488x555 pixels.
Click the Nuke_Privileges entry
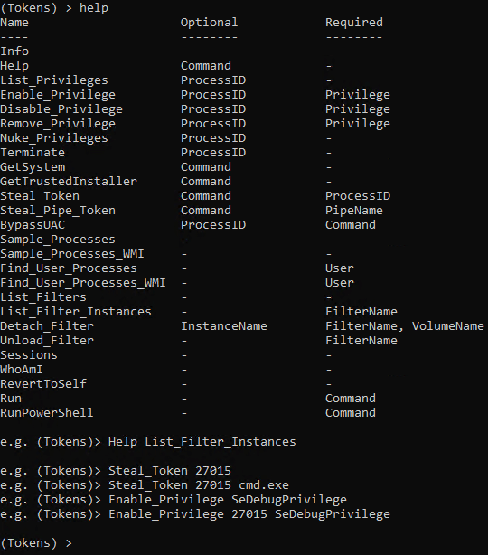[x=54, y=138]
